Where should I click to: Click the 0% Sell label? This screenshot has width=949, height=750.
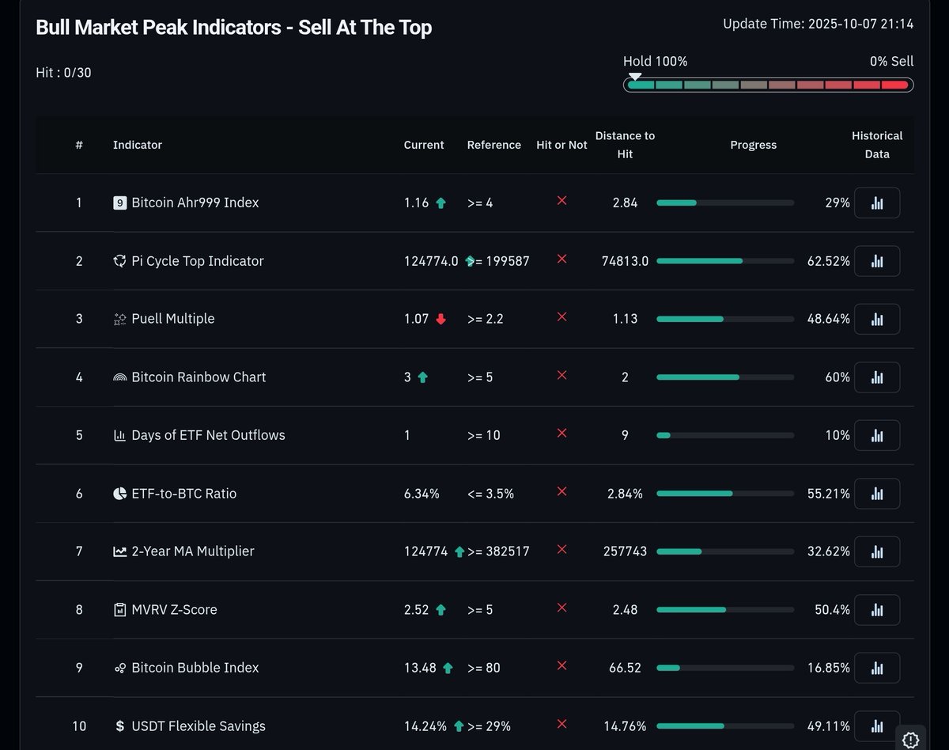click(891, 61)
